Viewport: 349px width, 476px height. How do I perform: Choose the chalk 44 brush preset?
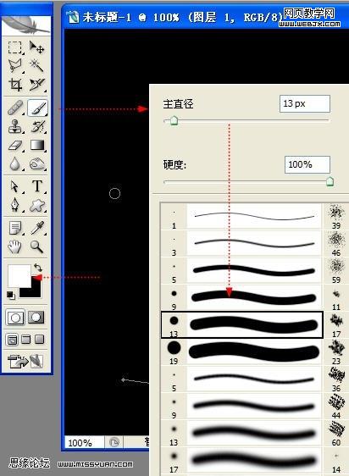pyautogui.click(x=336, y=406)
